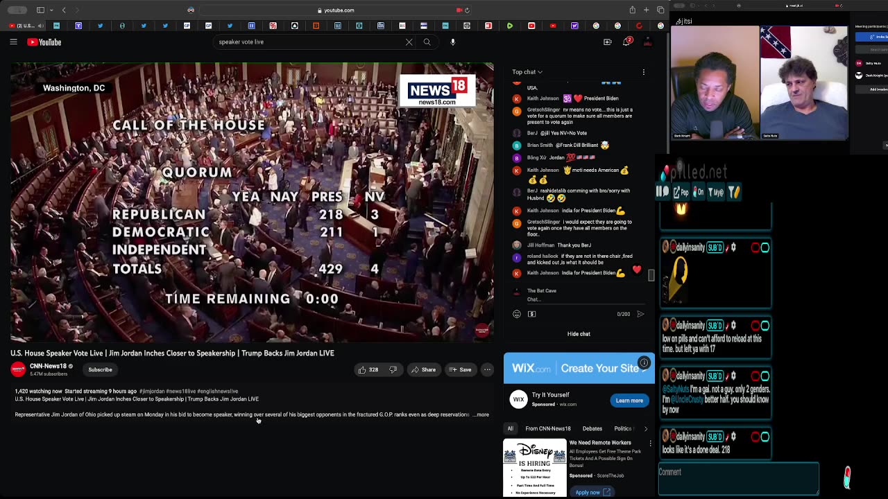Open Safari sidebar dropdown chevron
Screen dimensions: 888x499
pos(52,10)
